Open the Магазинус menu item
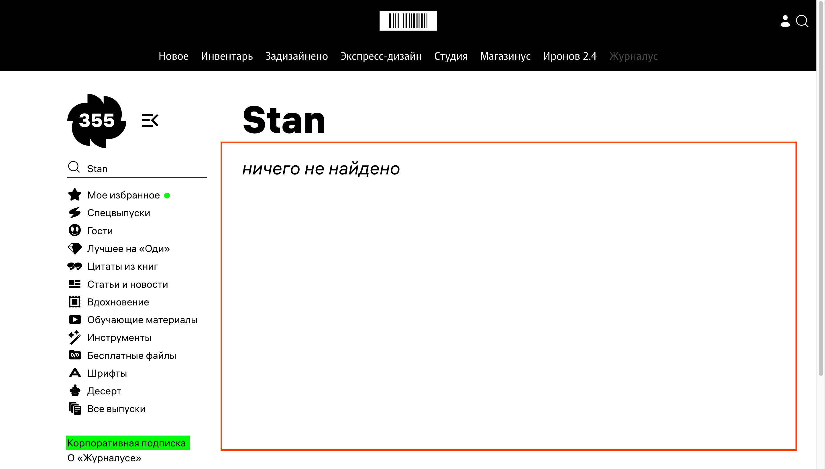The image size is (825, 469). tap(505, 56)
